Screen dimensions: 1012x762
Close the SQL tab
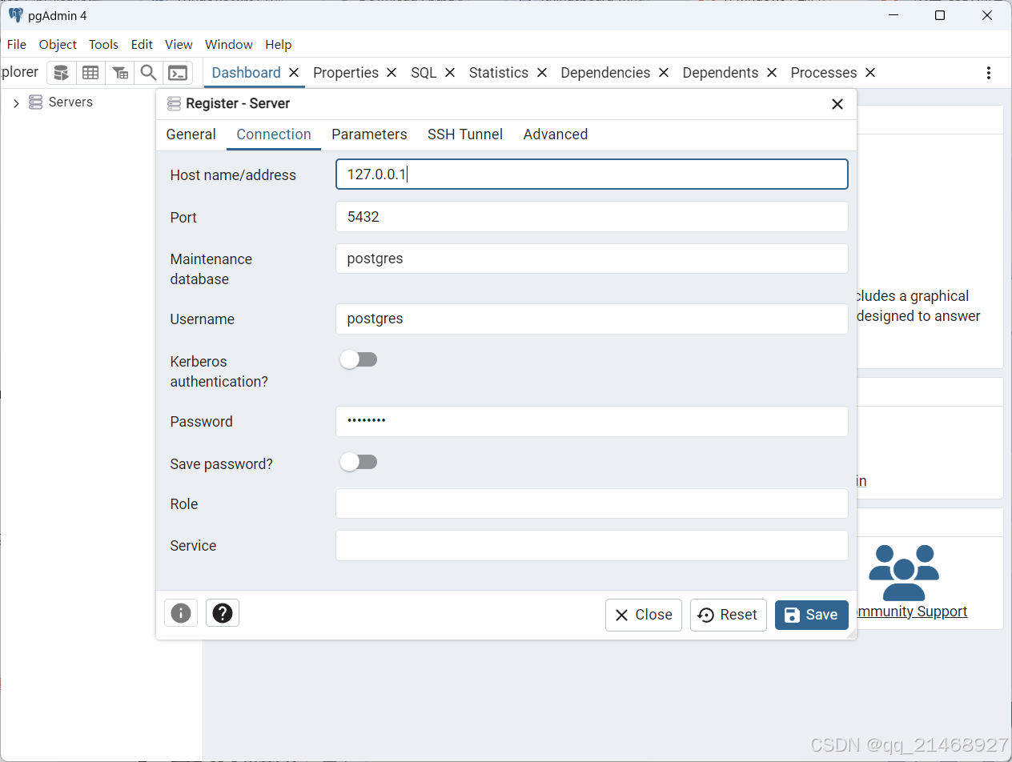click(450, 72)
